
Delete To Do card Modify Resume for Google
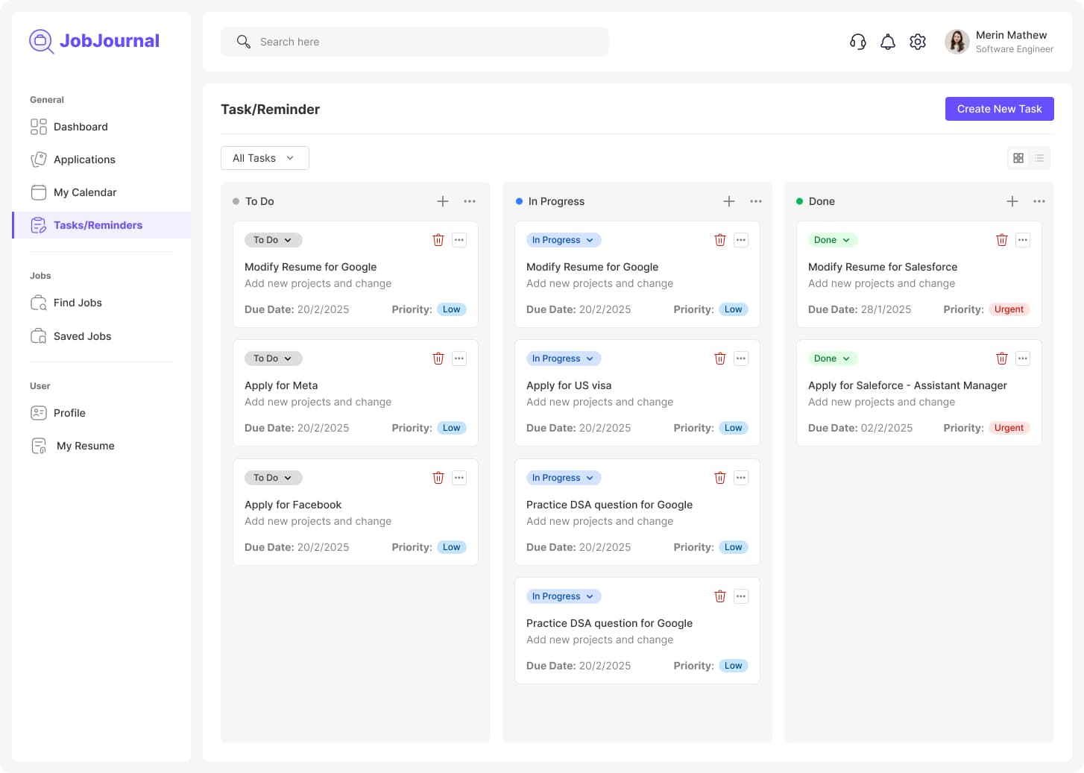438,240
